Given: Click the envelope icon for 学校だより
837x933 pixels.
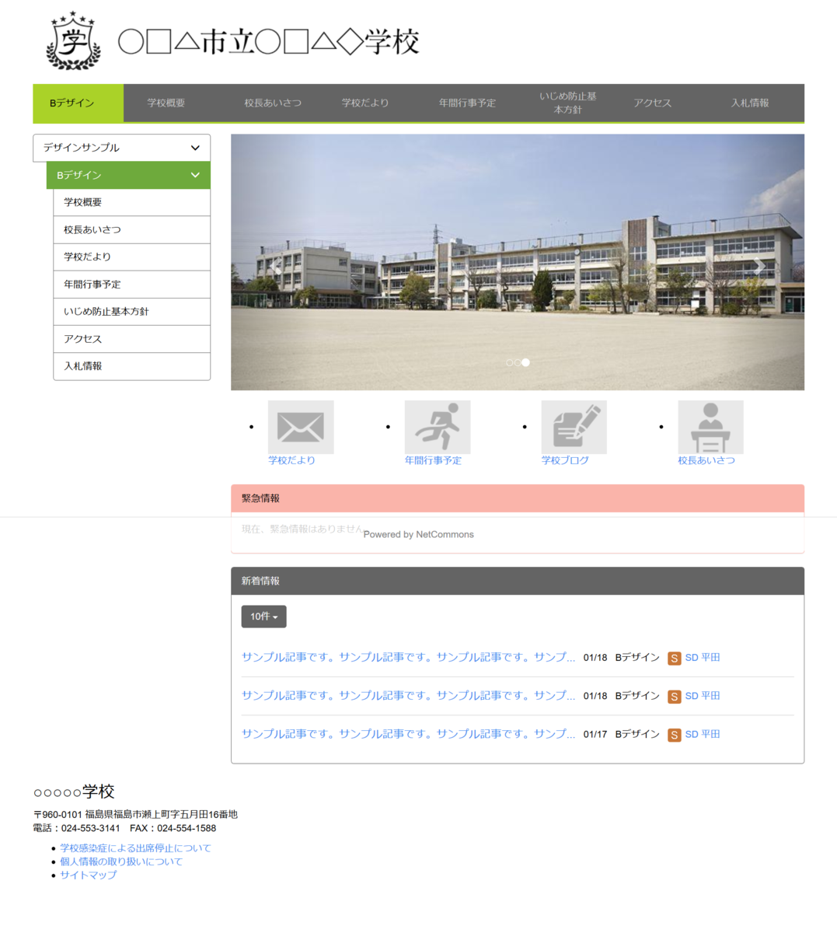Looking at the screenshot, I should (x=301, y=427).
